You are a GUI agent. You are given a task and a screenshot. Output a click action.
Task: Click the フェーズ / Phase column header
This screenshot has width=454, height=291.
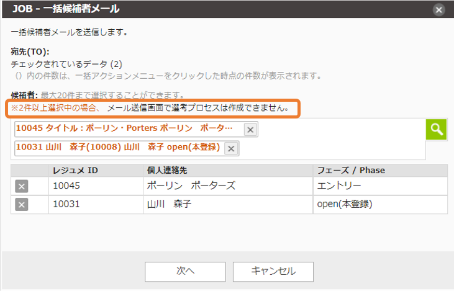click(x=380, y=171)
